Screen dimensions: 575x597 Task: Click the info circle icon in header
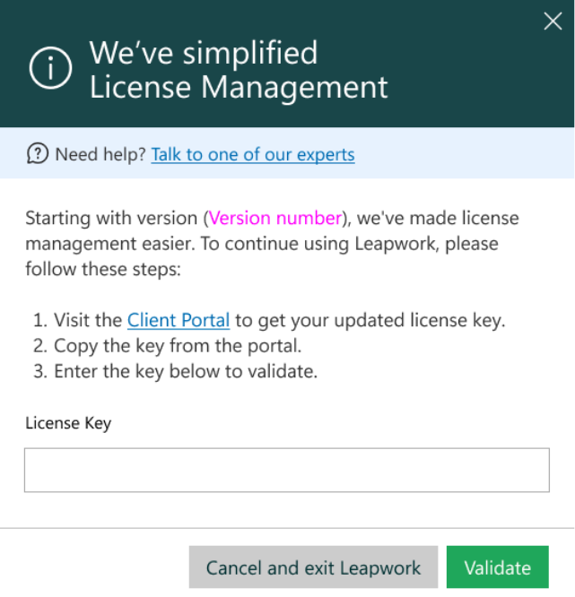coord(50,68)
